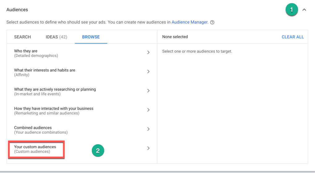Image resolution: width=315 pixels, height=173 pixels.
Task: Collapse the Audiences section with top chevron
Action: (x=304, y=10)
